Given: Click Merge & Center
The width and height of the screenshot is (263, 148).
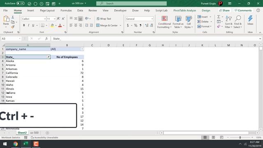Looking at the screenshot, I should [107, 25].
